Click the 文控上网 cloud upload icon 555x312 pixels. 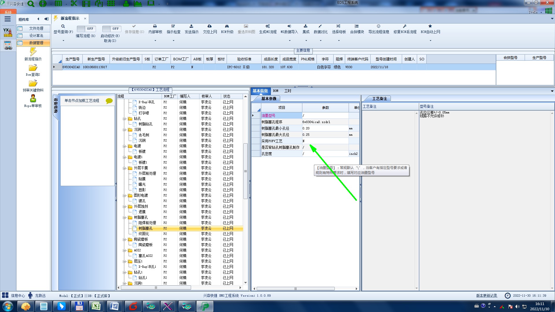tap(210, 26)
